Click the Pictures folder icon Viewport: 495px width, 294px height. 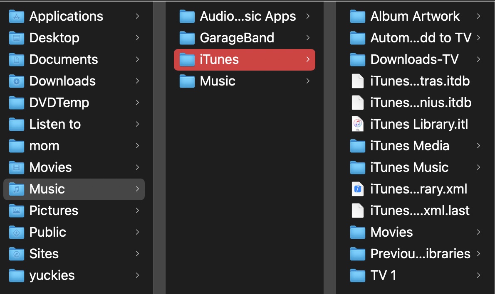tap(17, 211)
